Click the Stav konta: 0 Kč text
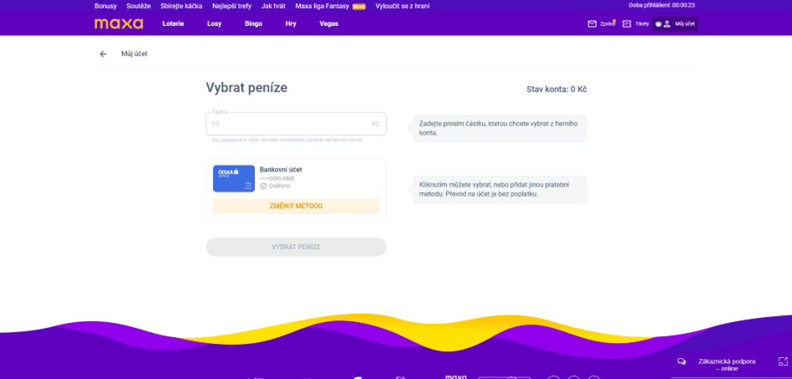Screen dimensions: 792x379 (556, 90)
